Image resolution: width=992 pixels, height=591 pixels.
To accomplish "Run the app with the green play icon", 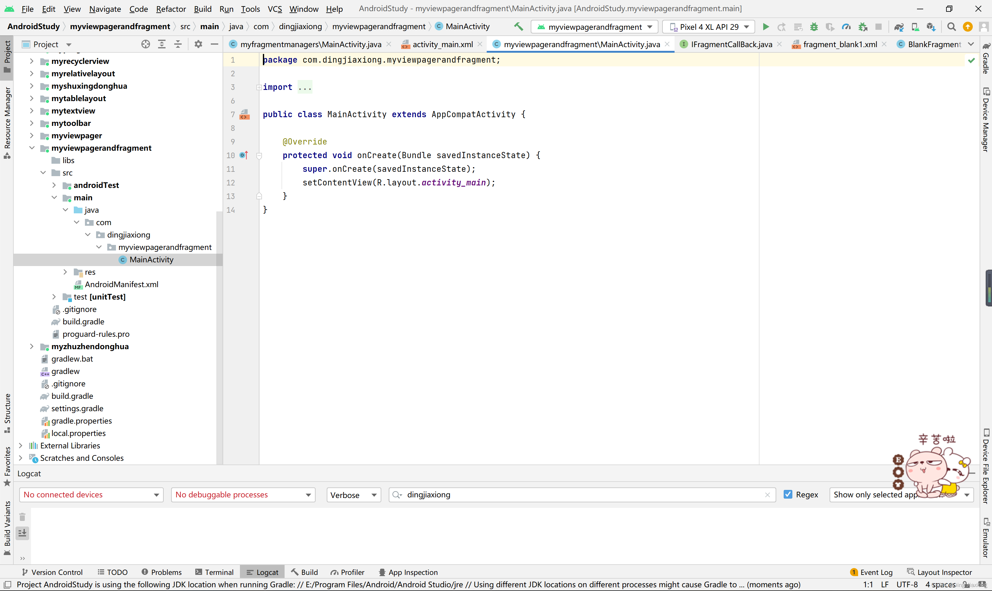I will (765, 27).
